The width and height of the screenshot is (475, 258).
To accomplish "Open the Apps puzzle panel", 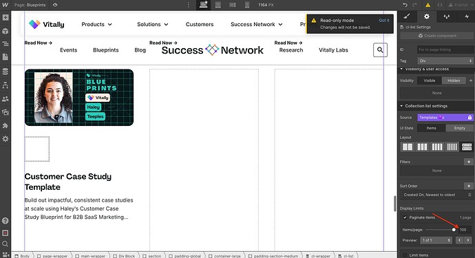I will [6, 125].
